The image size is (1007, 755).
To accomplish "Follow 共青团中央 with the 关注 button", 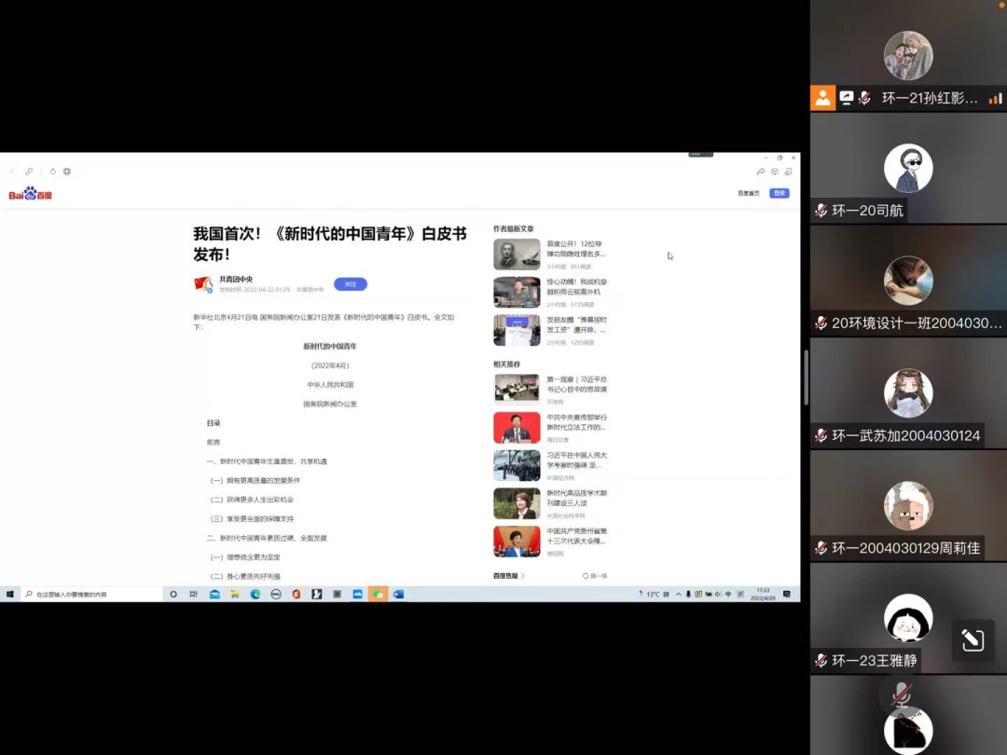I will click(351, 284).
